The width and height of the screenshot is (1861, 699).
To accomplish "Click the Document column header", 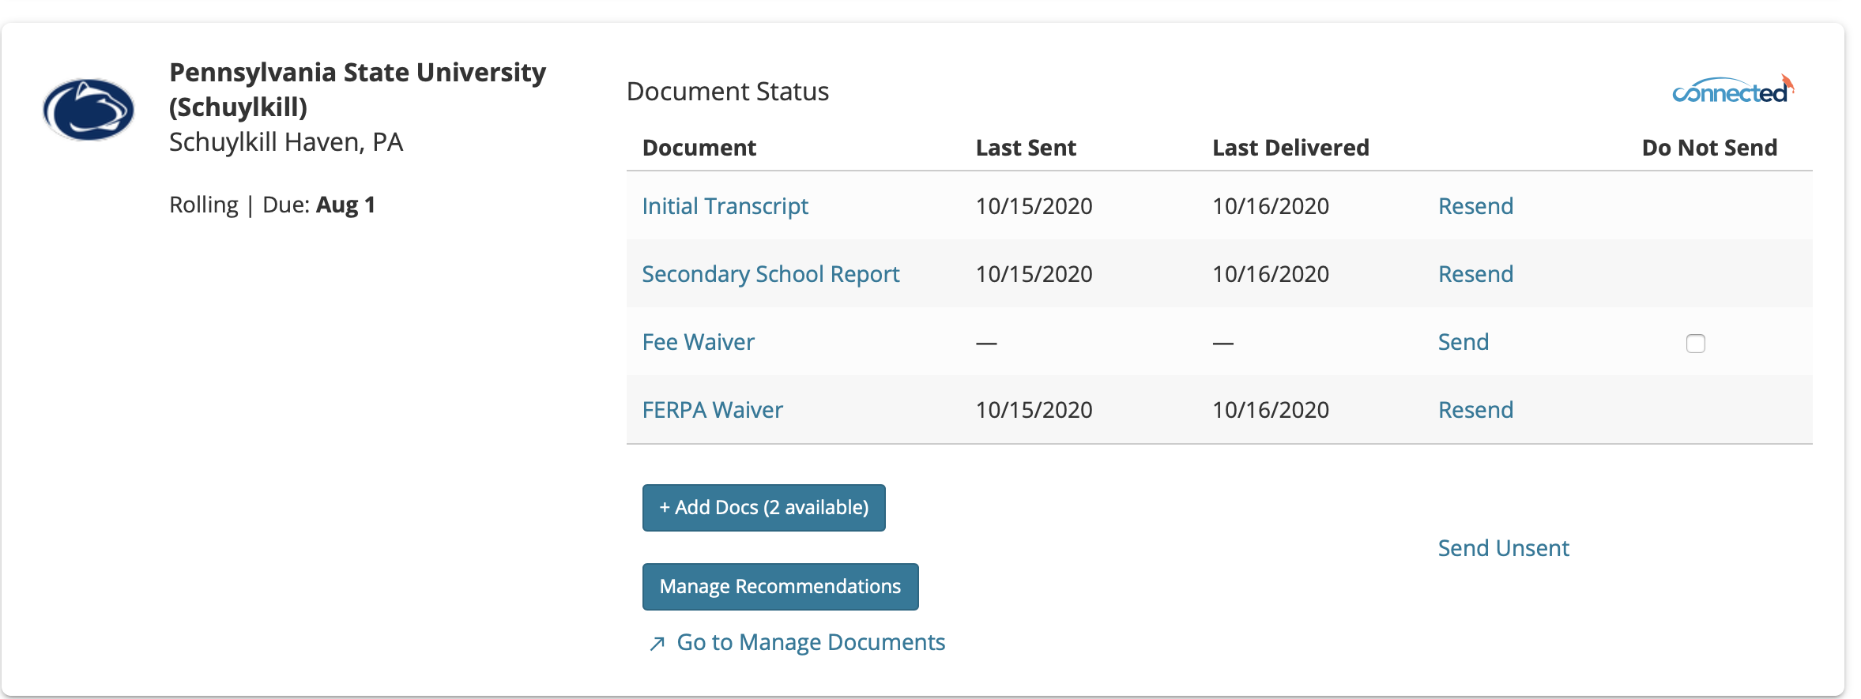I will (699, 148).
